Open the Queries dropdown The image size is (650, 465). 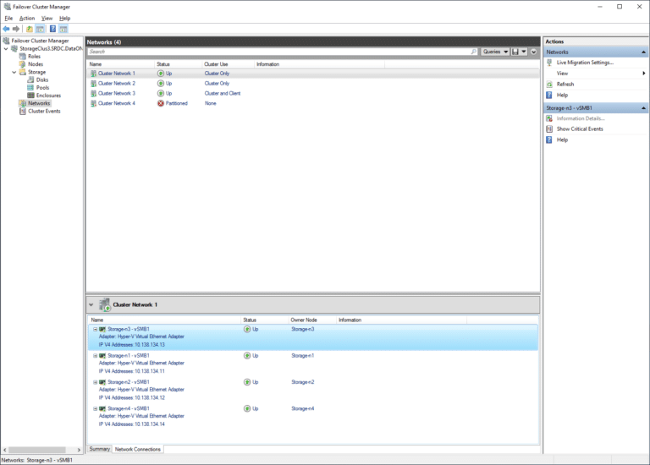[x=495, y=52]
